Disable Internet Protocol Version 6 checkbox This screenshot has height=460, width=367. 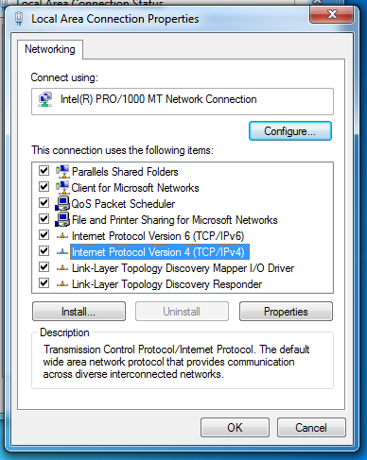click(x=44, y=235)
